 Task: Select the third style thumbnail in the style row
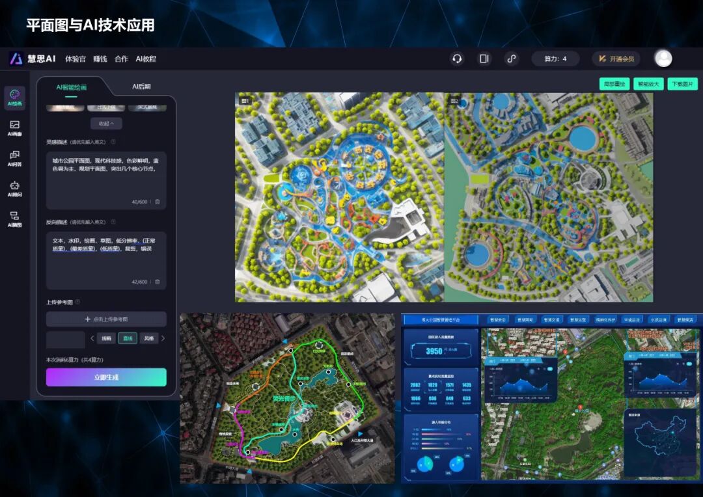click(x=147, y=107)
